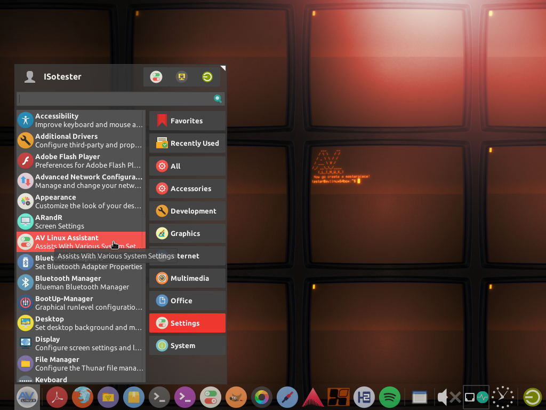Image resolution: width=546 pixels, height=410 pixels.
Task: Click the clock in the panel
Action: pyautogui.click(x=503, y=398)
